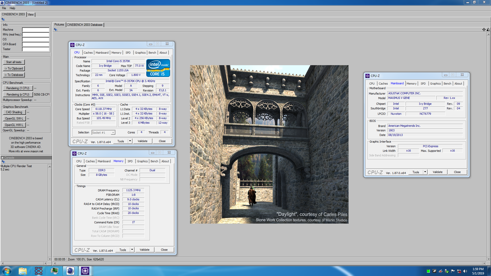Click DRAM Frequency value 1125.3 MHz
The image size is (491, 276).
pos(133,190)
